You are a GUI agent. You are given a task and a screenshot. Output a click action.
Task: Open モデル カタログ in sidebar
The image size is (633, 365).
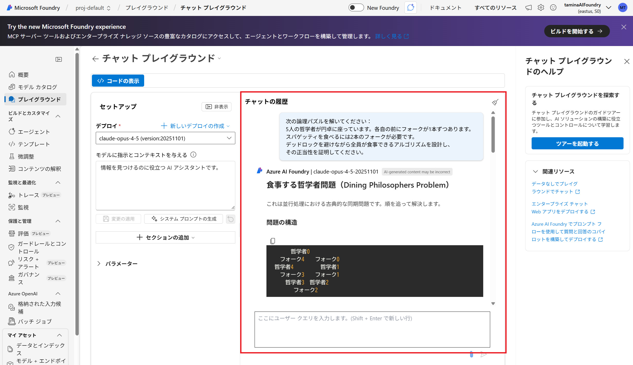tap(37, 87)
